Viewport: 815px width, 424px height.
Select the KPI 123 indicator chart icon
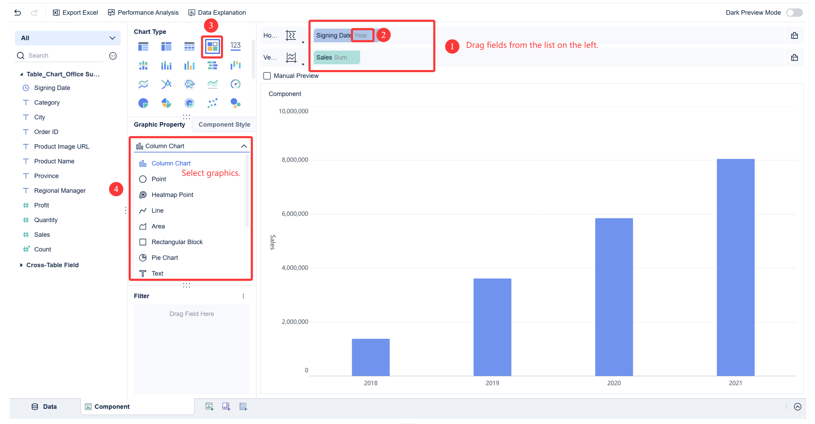(x=235, y=46)
